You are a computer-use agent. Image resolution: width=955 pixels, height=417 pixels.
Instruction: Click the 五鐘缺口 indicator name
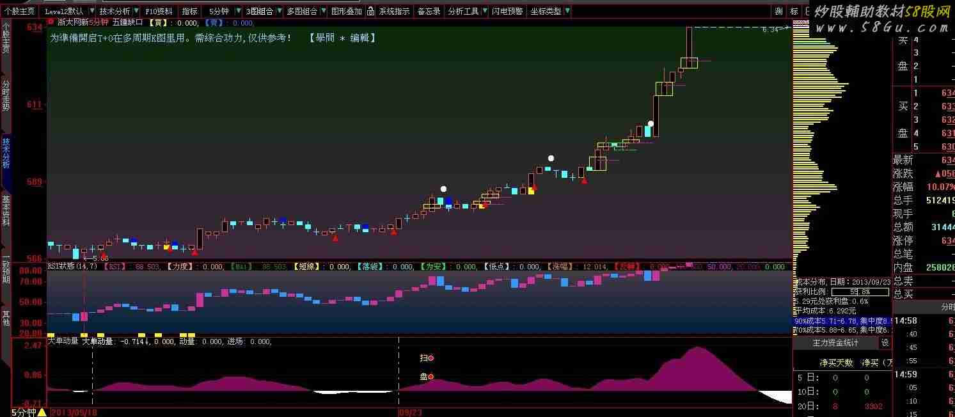pos(128,21)
